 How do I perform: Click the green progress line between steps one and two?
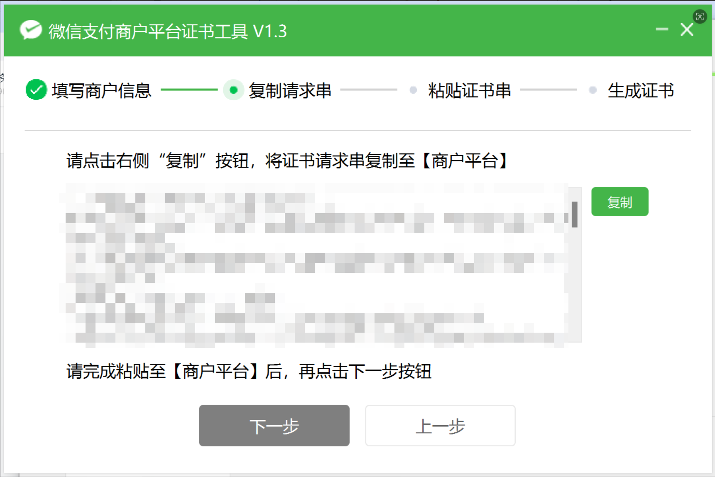[x=189, y=90]
